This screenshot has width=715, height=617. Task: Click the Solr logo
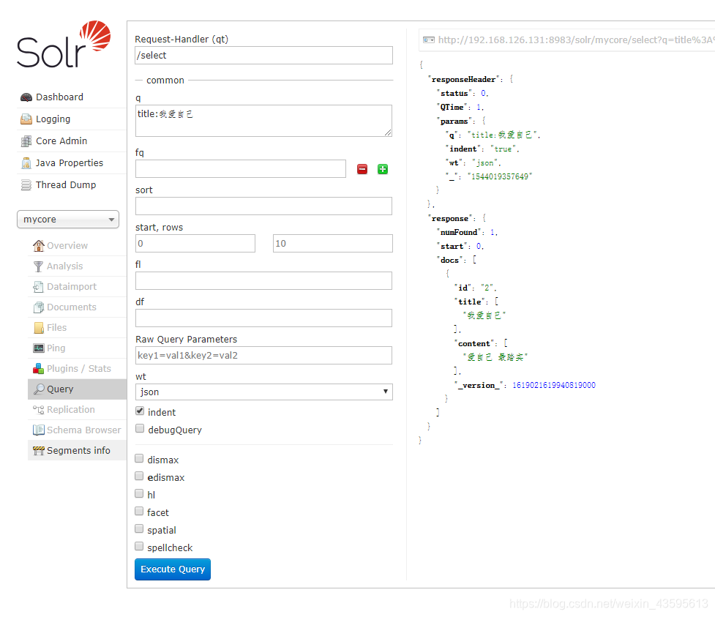point(64,44)
